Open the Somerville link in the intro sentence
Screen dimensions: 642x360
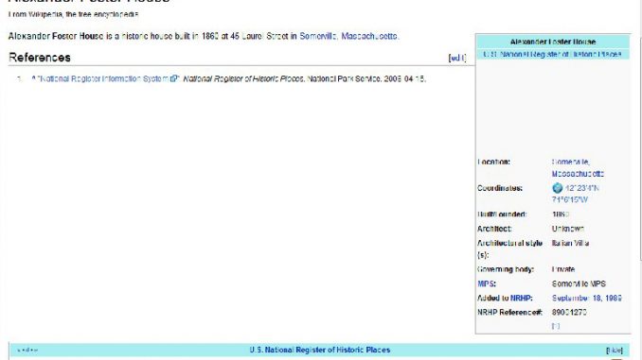coord(318,36)
